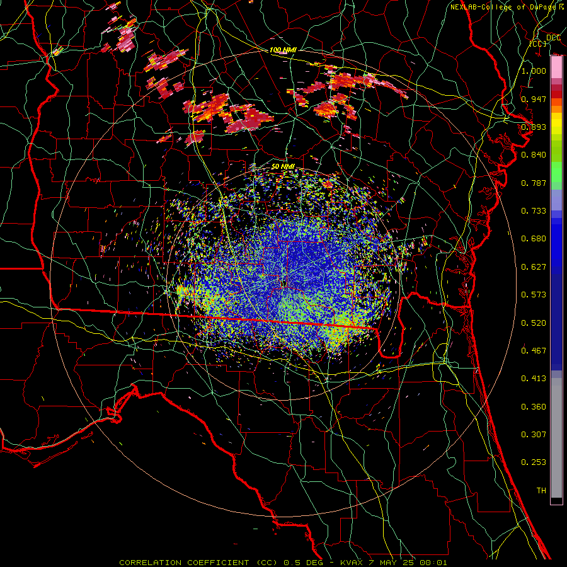Click the red-orange color band beside 0.947
This screenshot has height=567, width=567.
(x=556, y=102)
